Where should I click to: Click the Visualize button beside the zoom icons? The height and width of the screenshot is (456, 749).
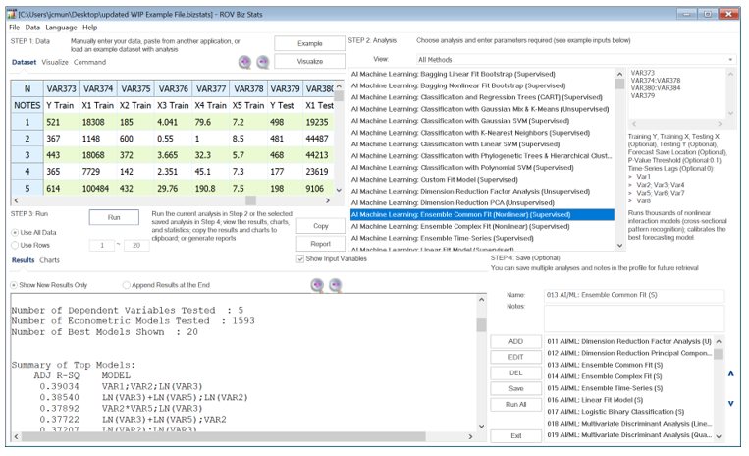coord(309,61)
